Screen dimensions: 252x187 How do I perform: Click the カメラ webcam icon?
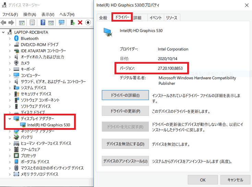pyautogui.click(x=16, y=63)
